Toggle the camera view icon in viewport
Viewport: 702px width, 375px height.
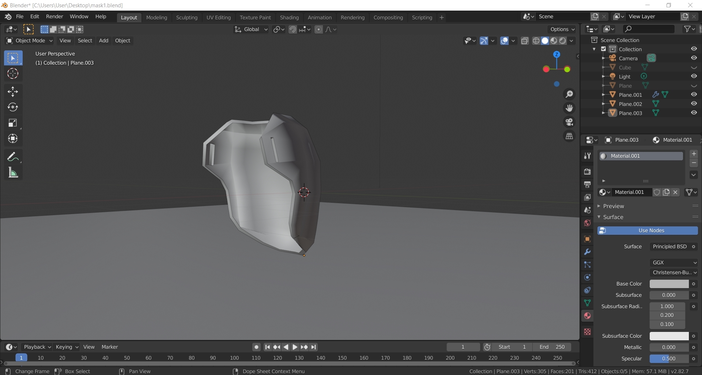point(570,122)
